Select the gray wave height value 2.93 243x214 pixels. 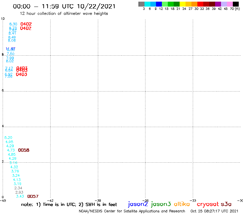[x=19, y=192]
